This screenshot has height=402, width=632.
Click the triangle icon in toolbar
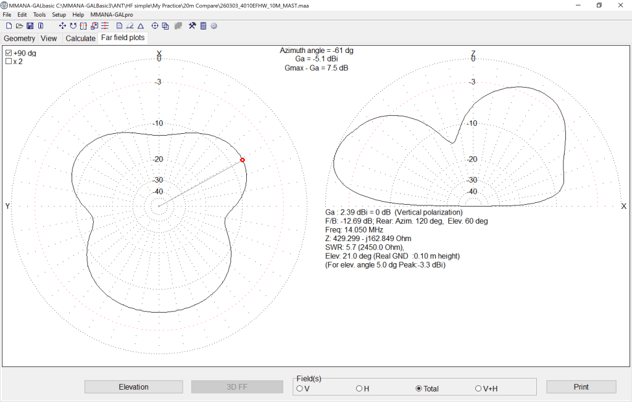141,26
